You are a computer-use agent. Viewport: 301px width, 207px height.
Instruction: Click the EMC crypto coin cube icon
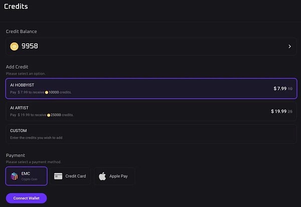click(x=15, y=176)
